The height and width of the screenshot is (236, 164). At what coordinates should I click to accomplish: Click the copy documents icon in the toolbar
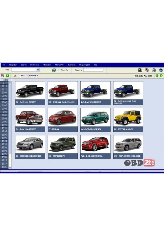[147, 70]
